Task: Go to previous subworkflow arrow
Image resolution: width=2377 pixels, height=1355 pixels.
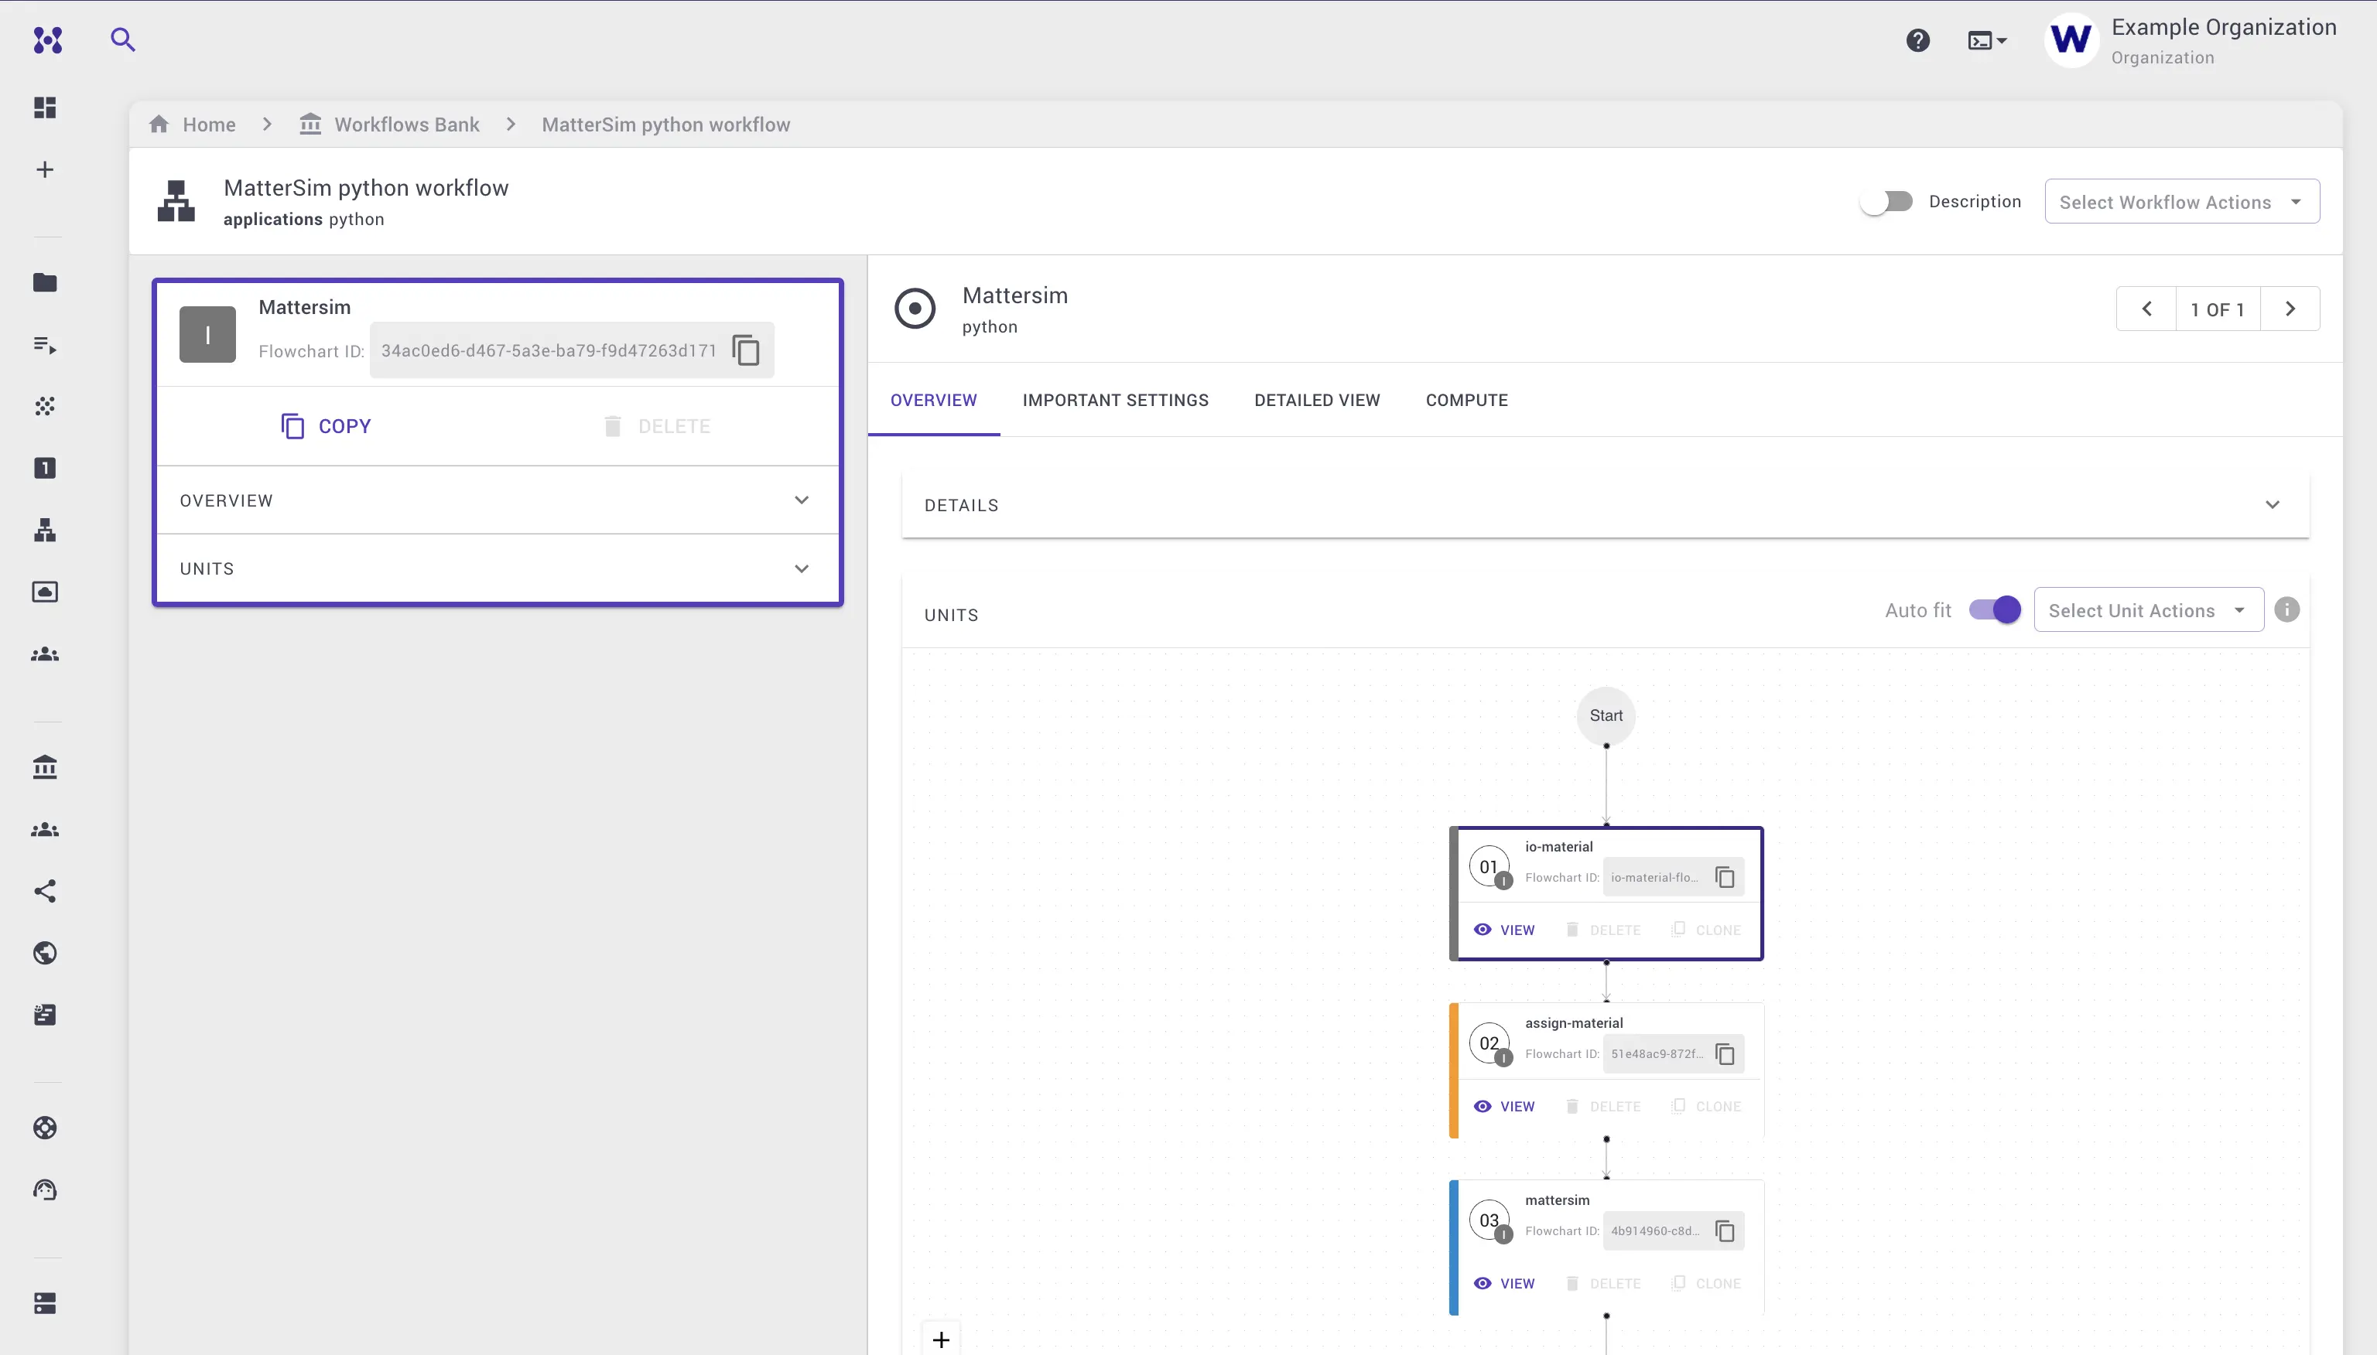Action: coord(2146,309)
